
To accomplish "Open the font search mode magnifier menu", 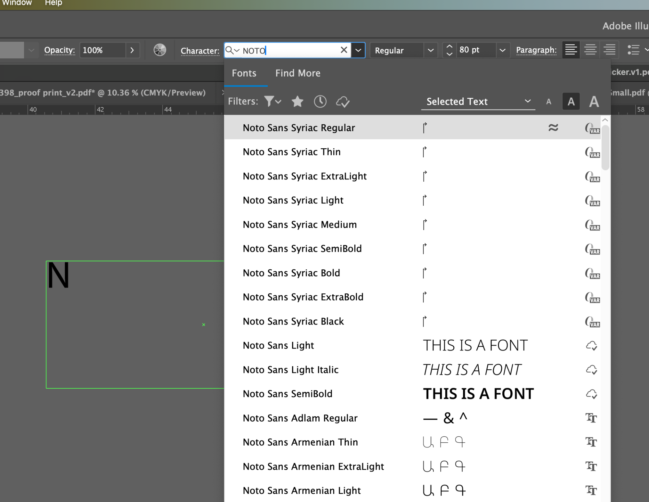I will pos(232,50).
